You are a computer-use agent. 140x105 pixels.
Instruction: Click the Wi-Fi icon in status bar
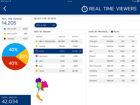point(10,1)
